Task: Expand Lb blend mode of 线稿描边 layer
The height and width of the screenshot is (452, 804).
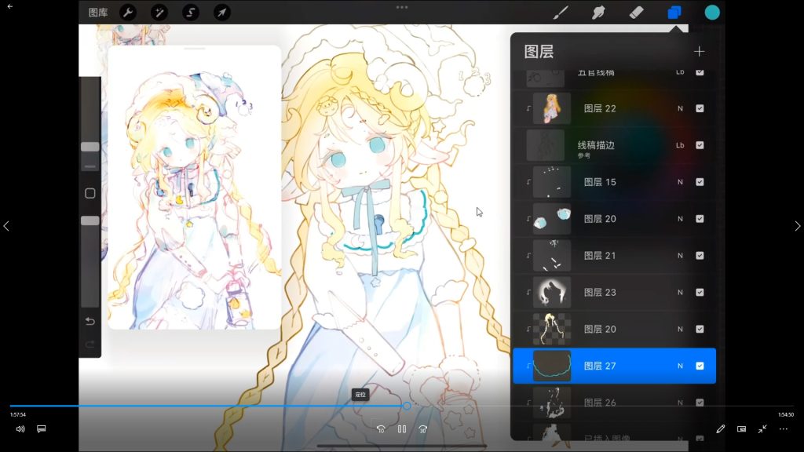Action: tap(680, 145)
